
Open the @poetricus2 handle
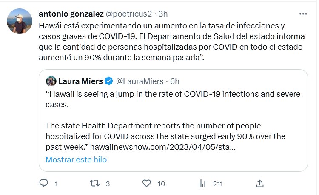click(x=128, y=14)
